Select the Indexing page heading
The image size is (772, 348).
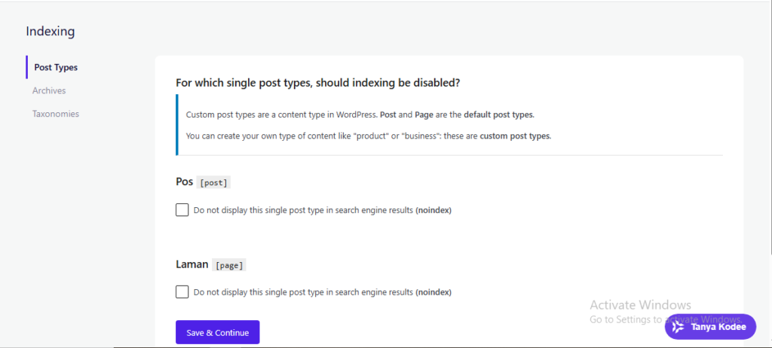coord(51,32)
